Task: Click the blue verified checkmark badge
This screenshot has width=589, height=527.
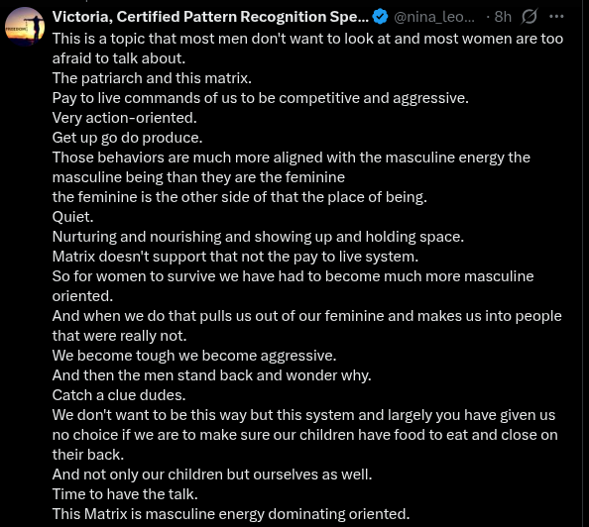Action: 380,17
